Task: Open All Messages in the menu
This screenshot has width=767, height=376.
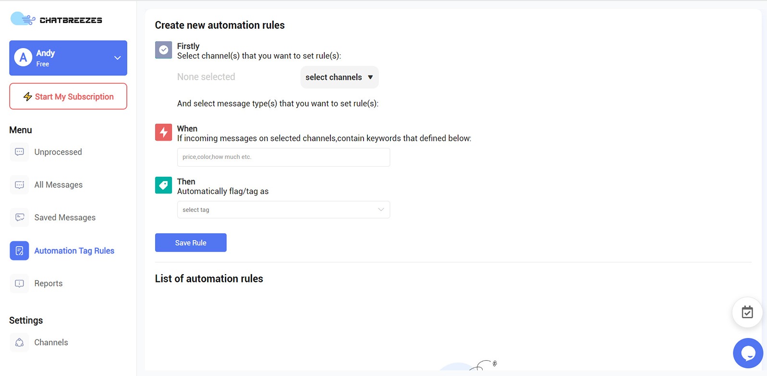Action: [x=59, y=185]
